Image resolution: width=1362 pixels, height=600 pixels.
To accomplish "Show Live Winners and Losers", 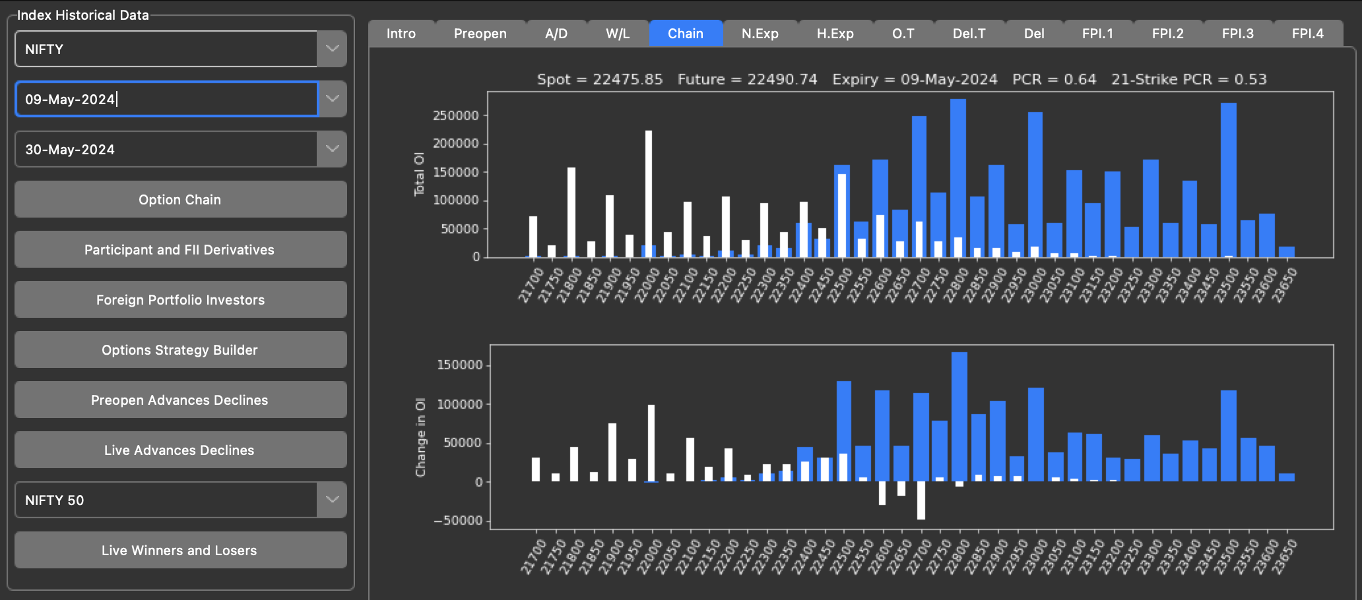I will tap(180, 550).
